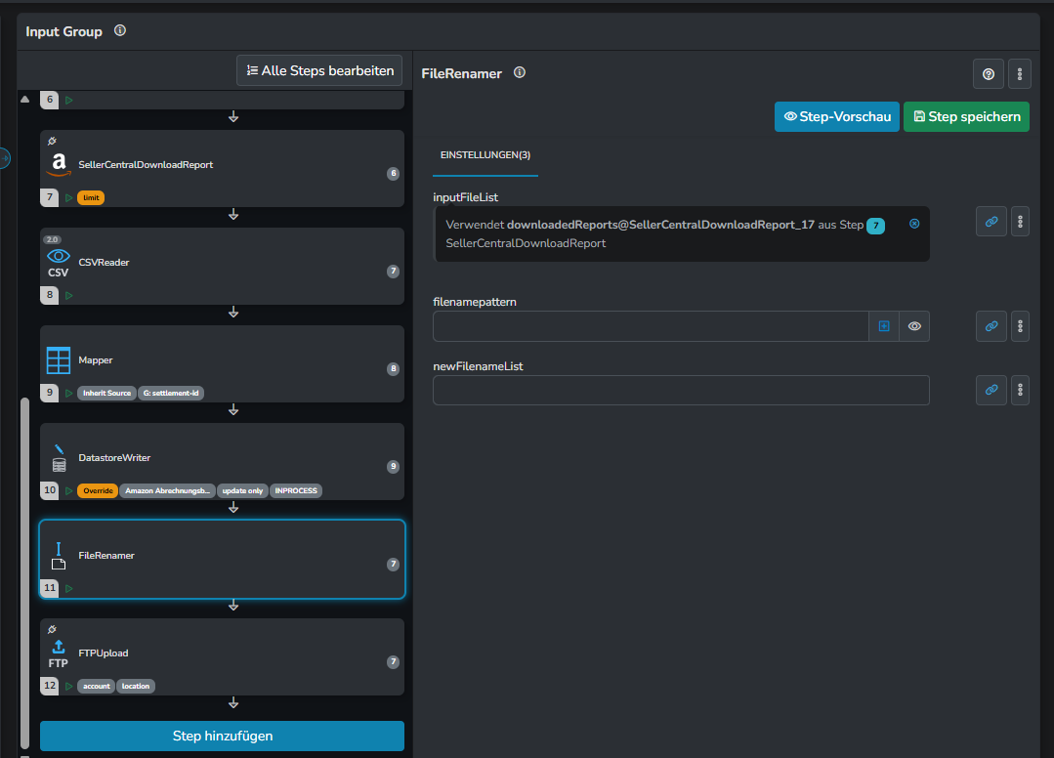Image resolution: width=1054 pixels, height=758 pixels.
Task: Run step 8 with its play icon
Action: (x=69, y=295)
